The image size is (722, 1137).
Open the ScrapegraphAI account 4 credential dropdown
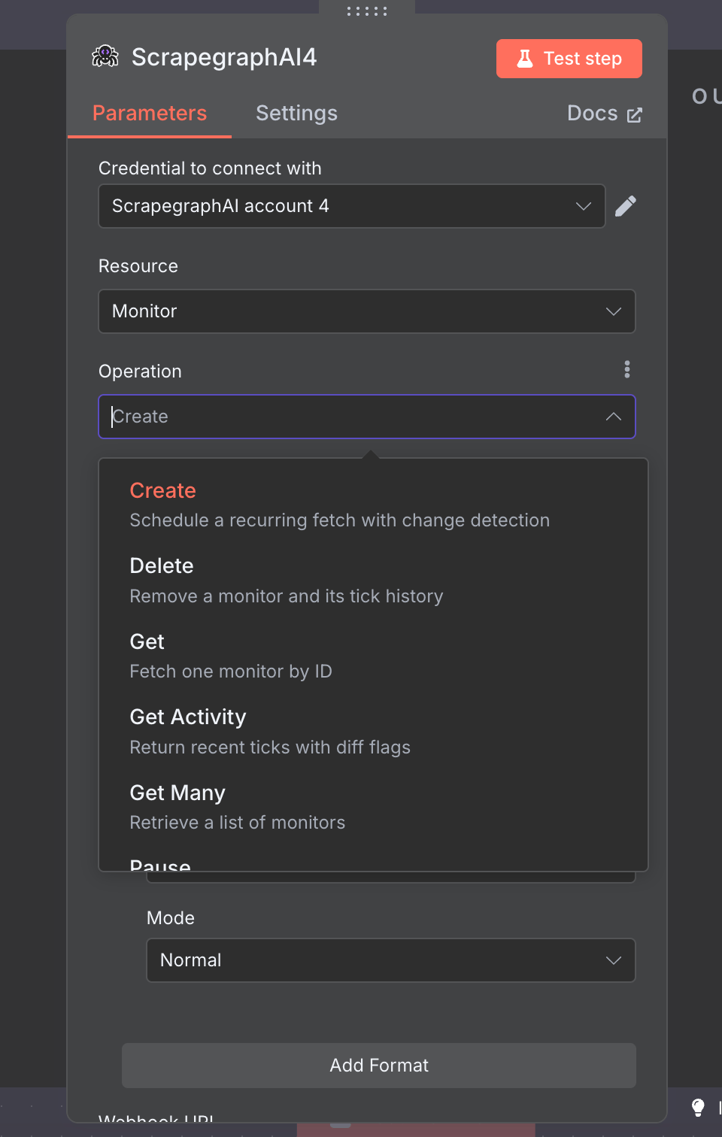point(352,206)
